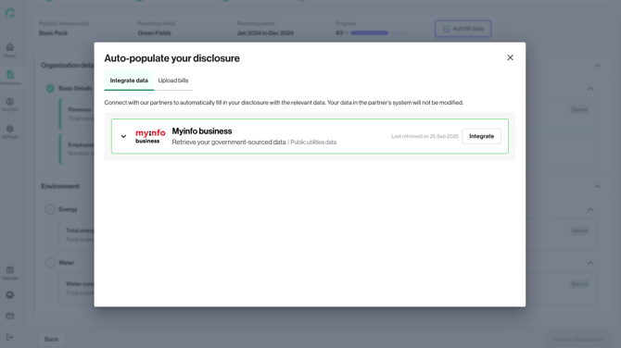Click the Public utilities data label
Screen dimensions: 621x348
point(313,142)
